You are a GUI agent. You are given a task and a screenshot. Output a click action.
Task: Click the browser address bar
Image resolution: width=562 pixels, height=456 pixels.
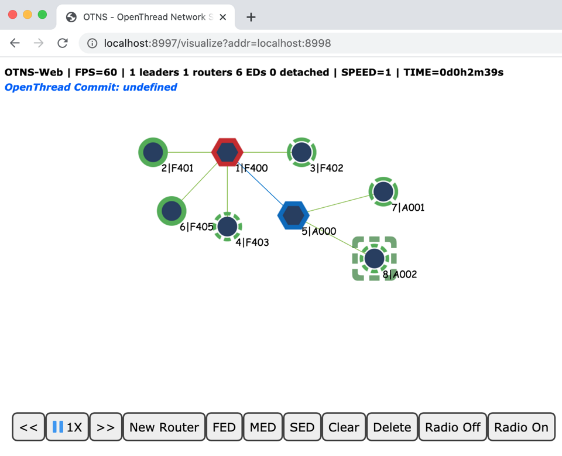point(234,43)
